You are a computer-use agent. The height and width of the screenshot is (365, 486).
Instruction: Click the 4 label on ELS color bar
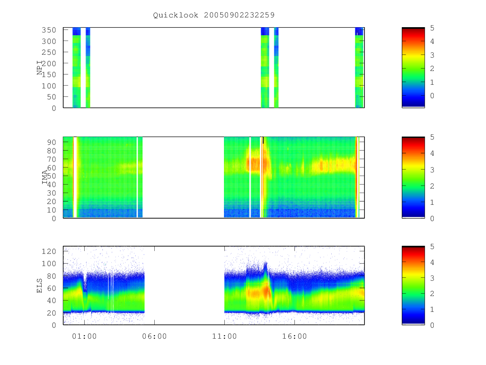click(433, 262)
